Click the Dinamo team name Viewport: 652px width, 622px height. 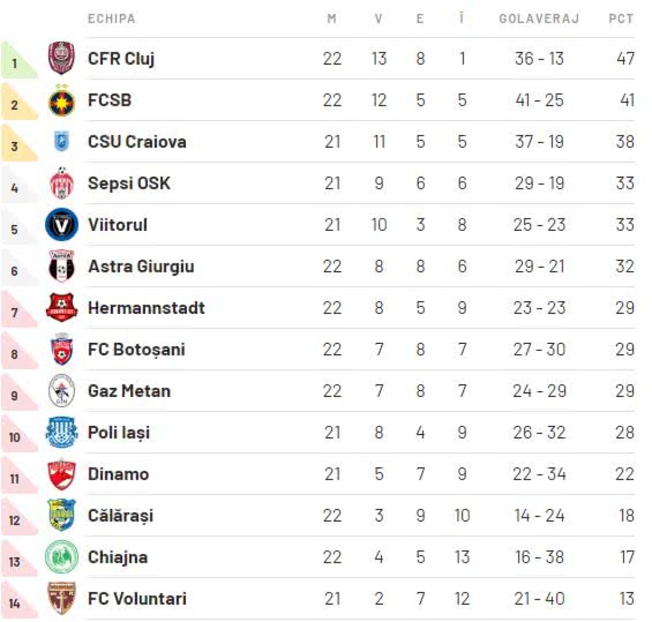[118, 474]
